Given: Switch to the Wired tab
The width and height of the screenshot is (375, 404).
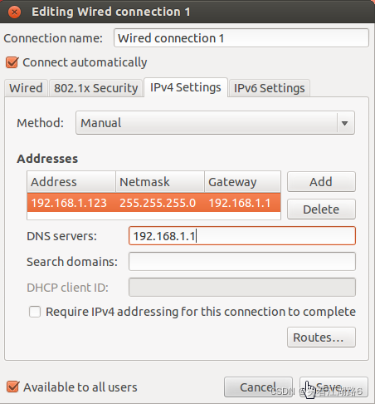Looking at the screenshot, I should [x=26, y=88].
